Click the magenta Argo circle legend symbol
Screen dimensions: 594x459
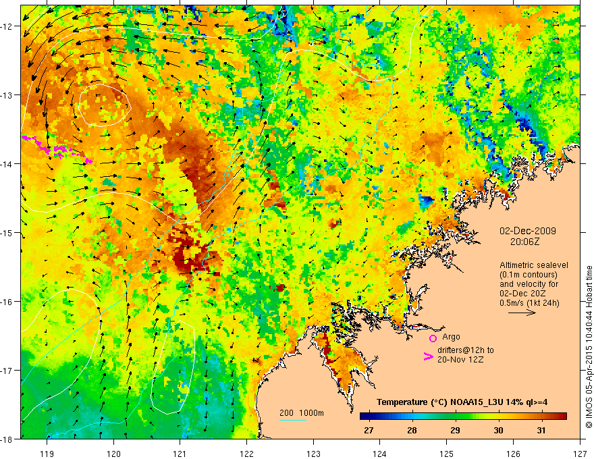433,338
